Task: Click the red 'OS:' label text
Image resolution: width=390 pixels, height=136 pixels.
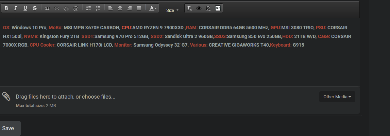Action: (x=7, y=28)
